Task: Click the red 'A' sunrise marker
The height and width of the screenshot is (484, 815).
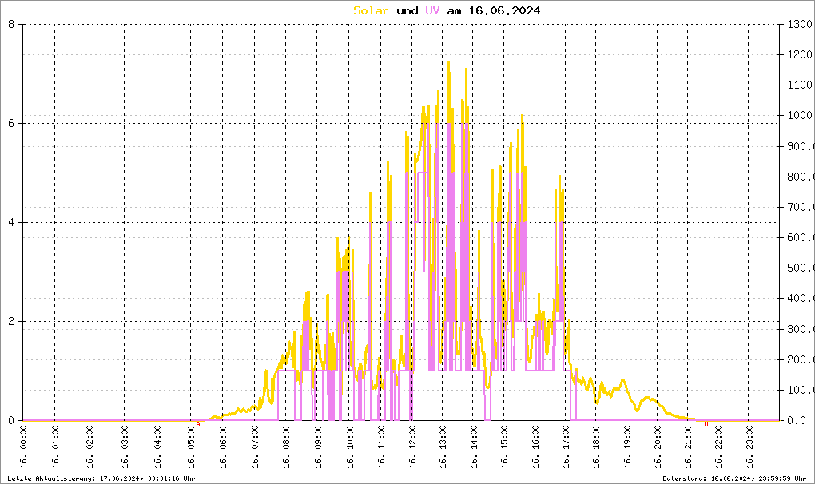Action: (x=198, y=424)
